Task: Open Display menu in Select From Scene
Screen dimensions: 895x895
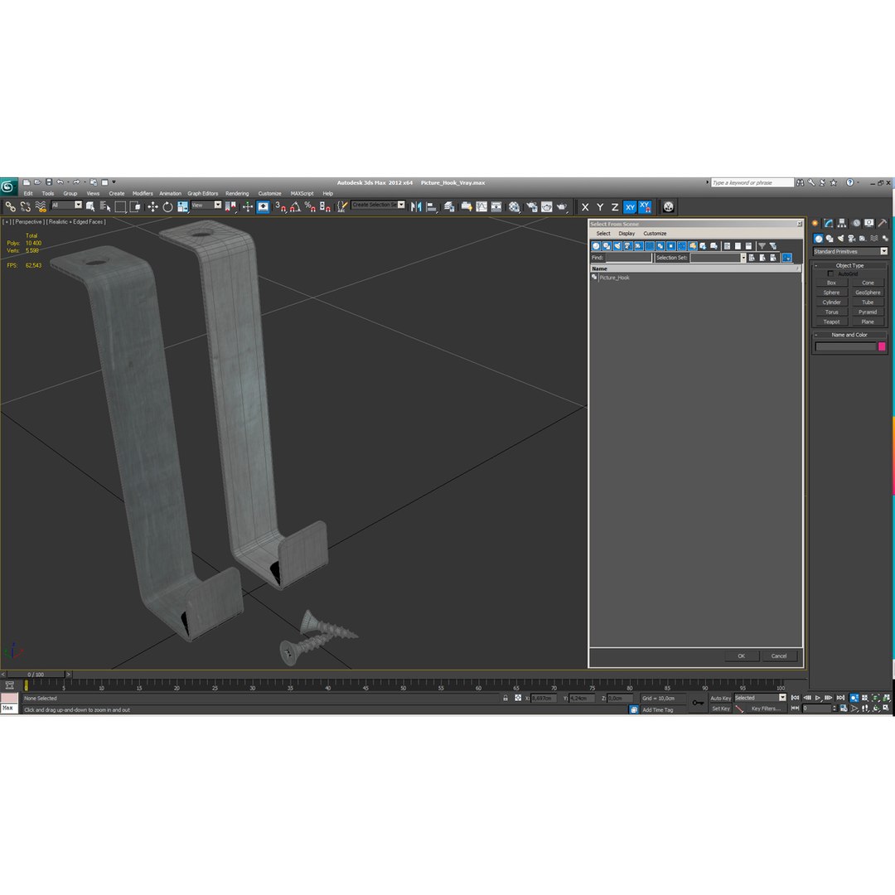Action: point(626,234)
